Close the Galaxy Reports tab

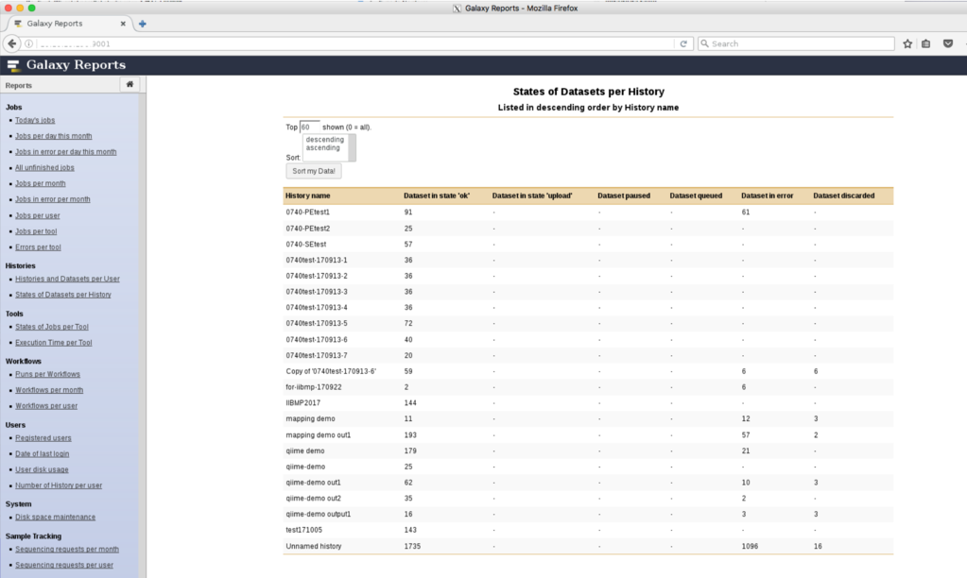[123, 24]
